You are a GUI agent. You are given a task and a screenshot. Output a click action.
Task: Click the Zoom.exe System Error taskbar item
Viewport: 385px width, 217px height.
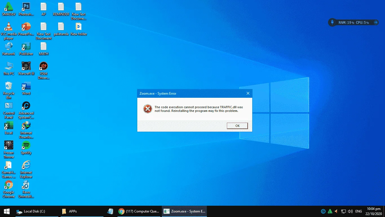point(184,211)
